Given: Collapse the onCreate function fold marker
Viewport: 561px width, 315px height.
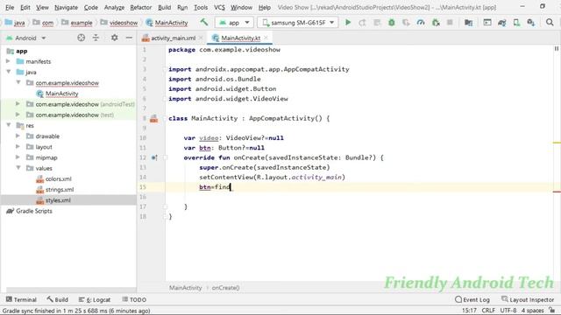Looking at the screenshot, I should 166,157.
